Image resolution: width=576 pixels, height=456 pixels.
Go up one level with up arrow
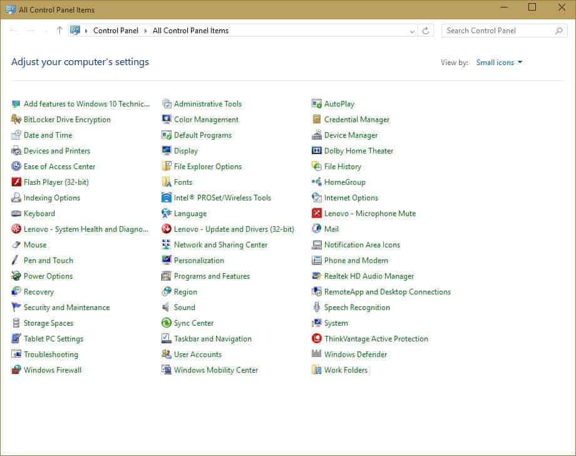[x=59, y=31]
